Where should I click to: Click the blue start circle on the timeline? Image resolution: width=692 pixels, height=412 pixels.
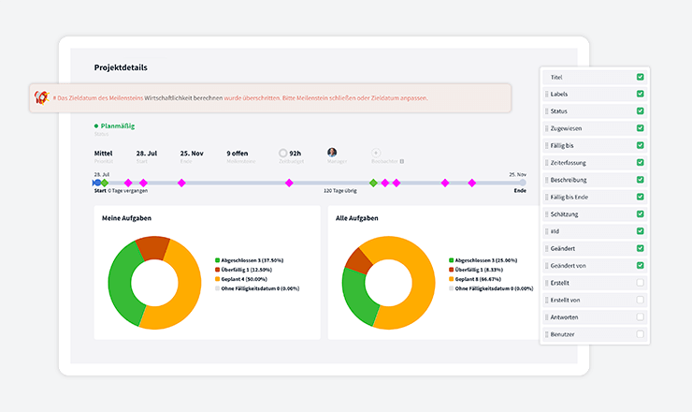click(97, 183)
